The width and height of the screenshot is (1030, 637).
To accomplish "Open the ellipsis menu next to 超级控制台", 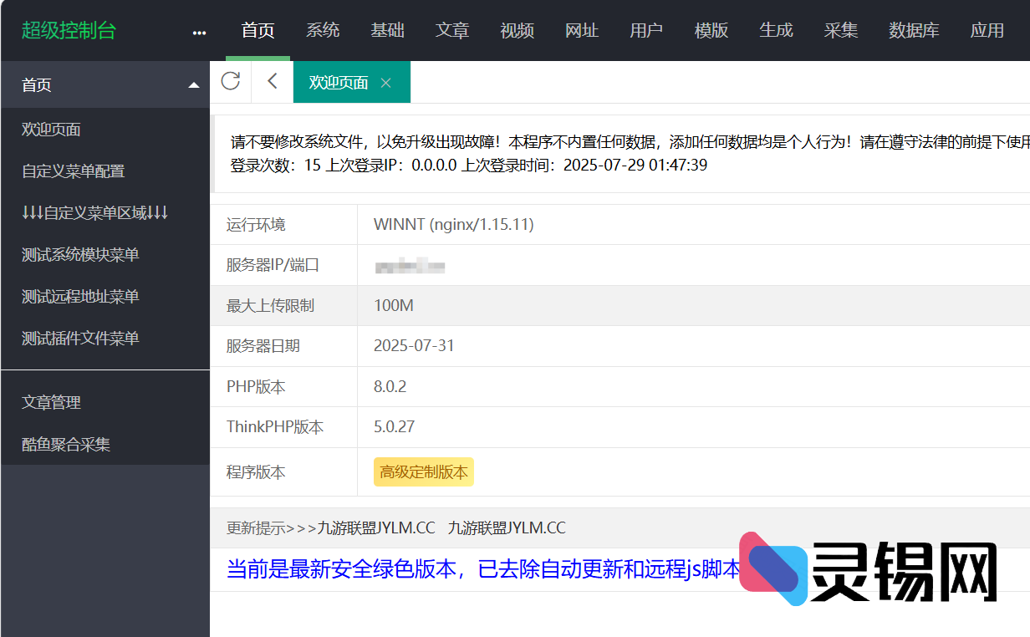I will 199,31.
